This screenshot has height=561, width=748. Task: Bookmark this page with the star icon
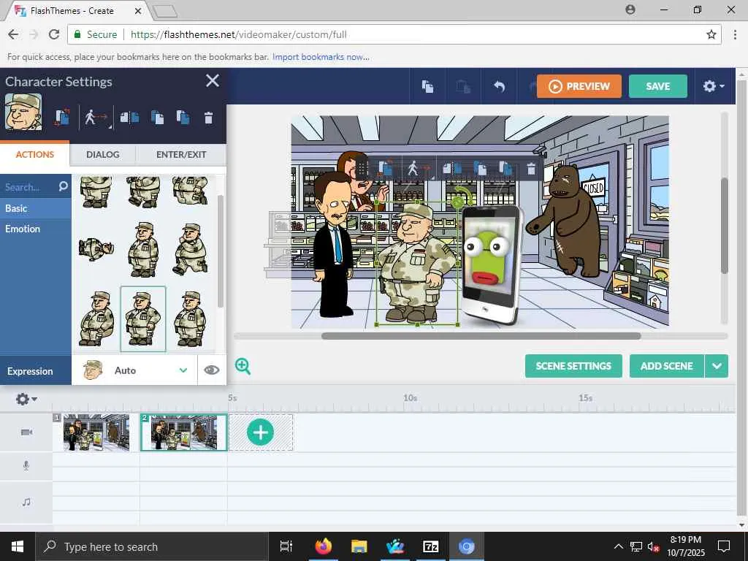(x=711, y=34)
